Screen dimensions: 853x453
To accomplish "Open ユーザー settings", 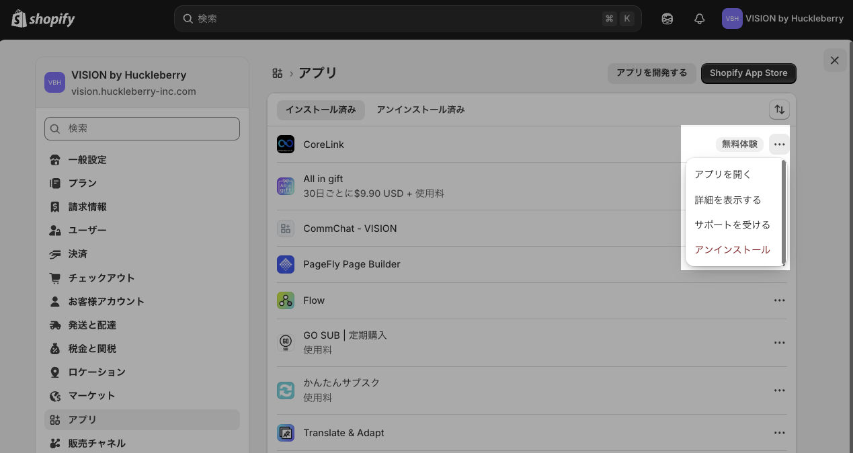I will [142, 231].
